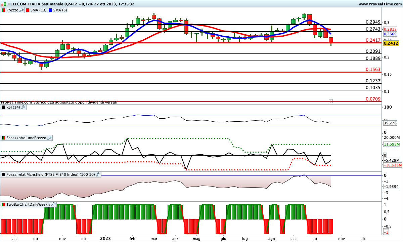This screenshot has width=403, height=242.
Task: Open Prezzo settings via its wrench icon
Action: [x=21, y=10]
